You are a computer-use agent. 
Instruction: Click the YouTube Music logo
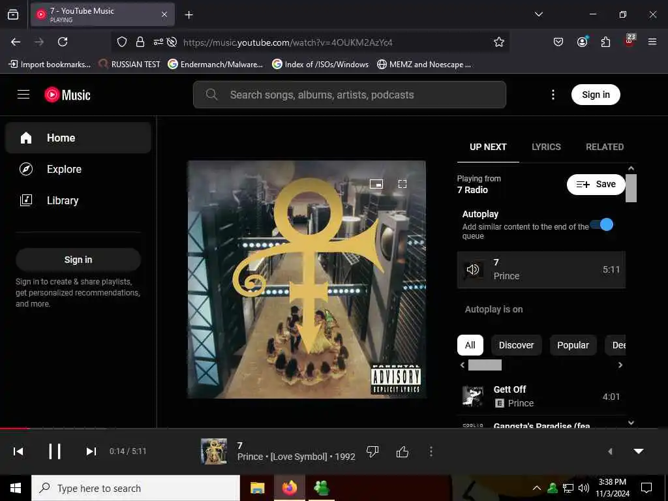(67, 95)
